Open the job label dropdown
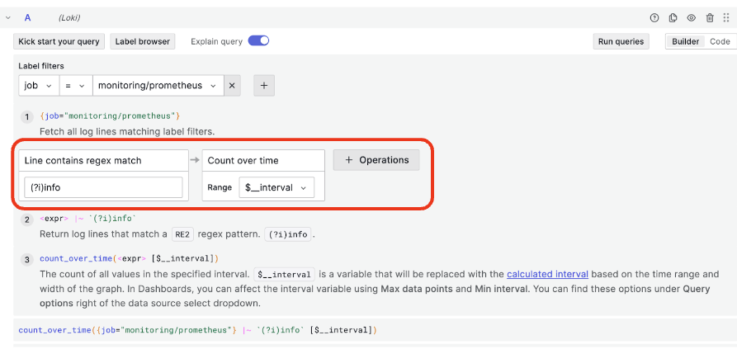This screenshot has height=354, width=737. coord(38,86)
